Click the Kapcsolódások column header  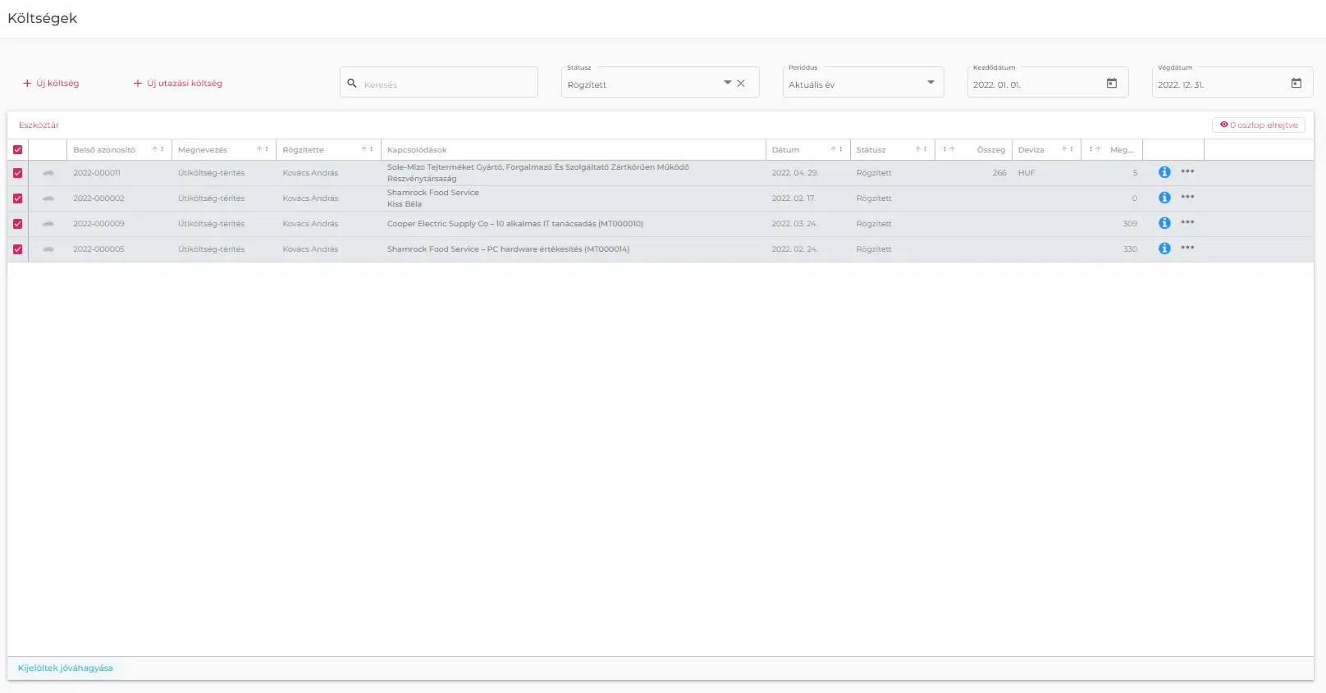(x=417, y=150)
